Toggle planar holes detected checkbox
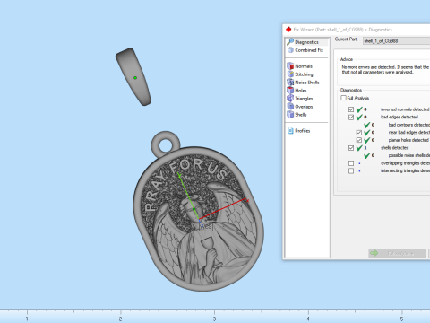430x323 pixels. pyautogui.click(x=359, y=140)
